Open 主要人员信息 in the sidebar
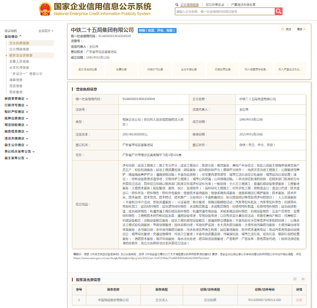Image resolution: width=317 pixels, height=308 pixels. [x=19, y=62]
